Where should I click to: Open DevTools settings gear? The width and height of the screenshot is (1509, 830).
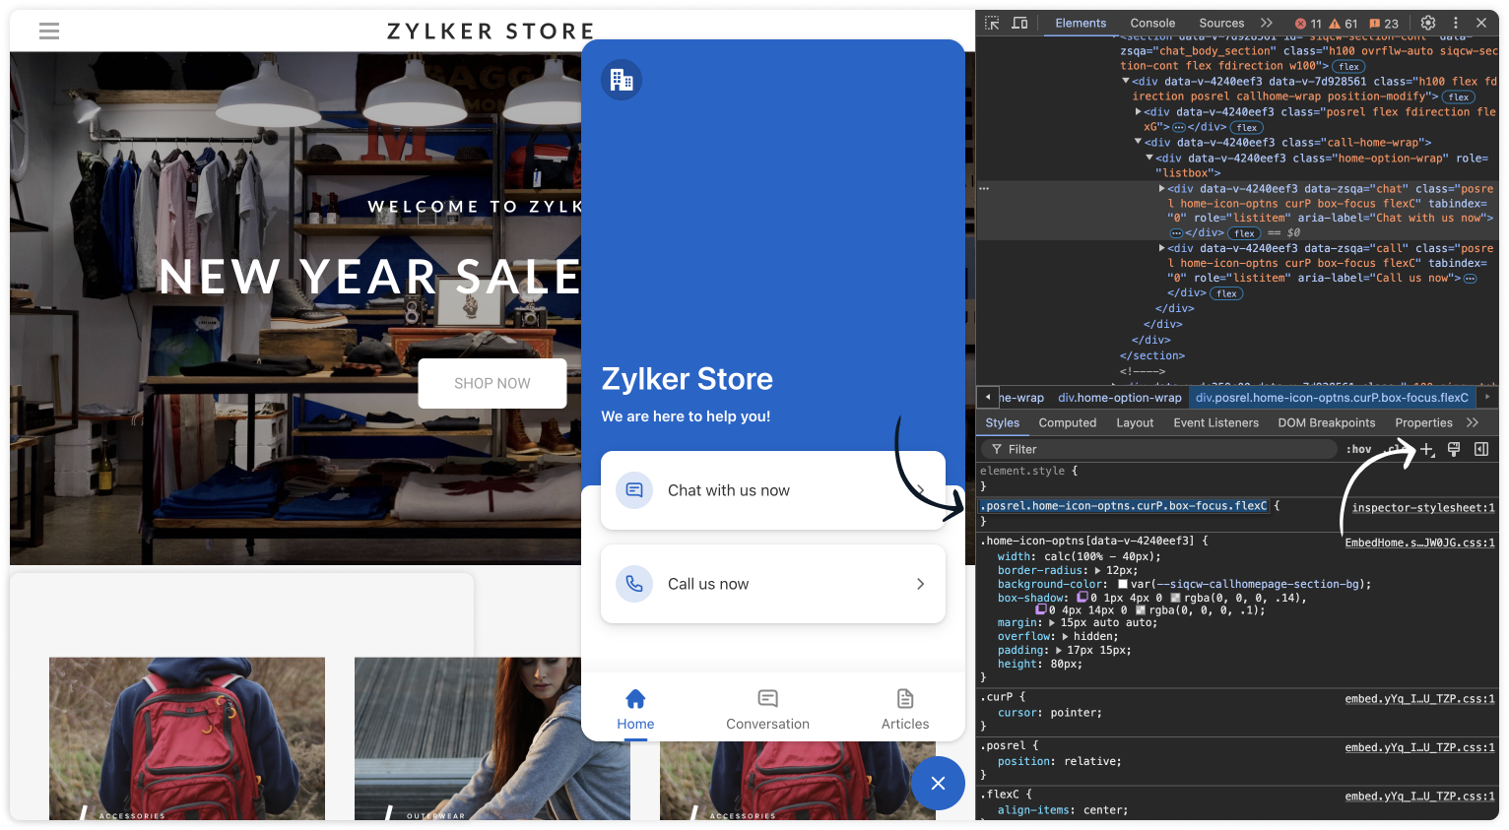[1428, 23]
